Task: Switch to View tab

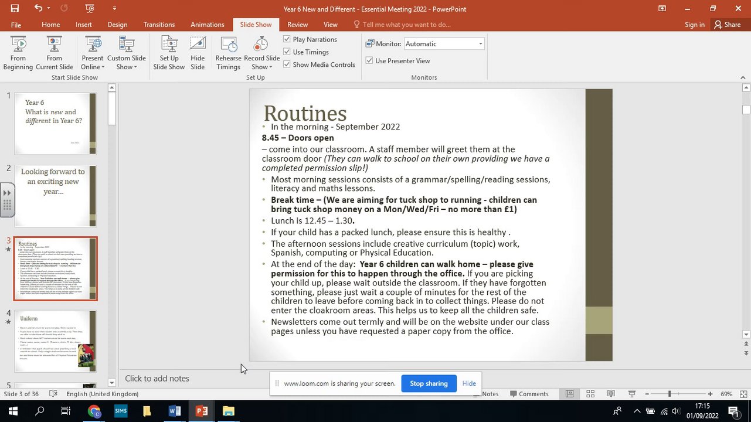Action: [x=331, y=25]
